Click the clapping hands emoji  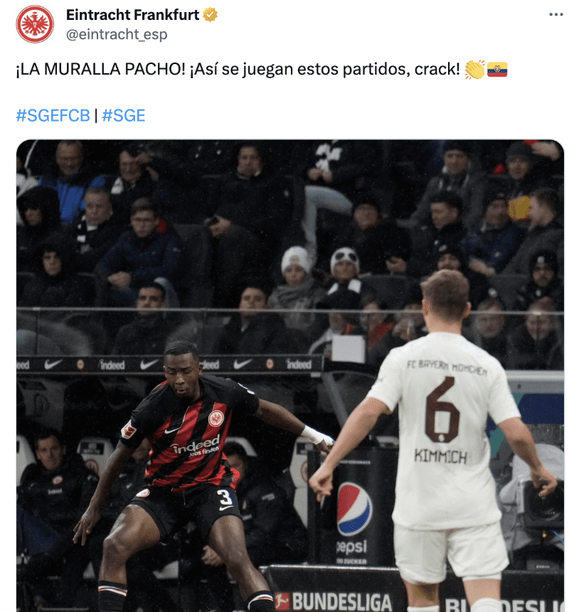click(474, 70)
